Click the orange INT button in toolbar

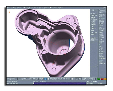(105, 79)
